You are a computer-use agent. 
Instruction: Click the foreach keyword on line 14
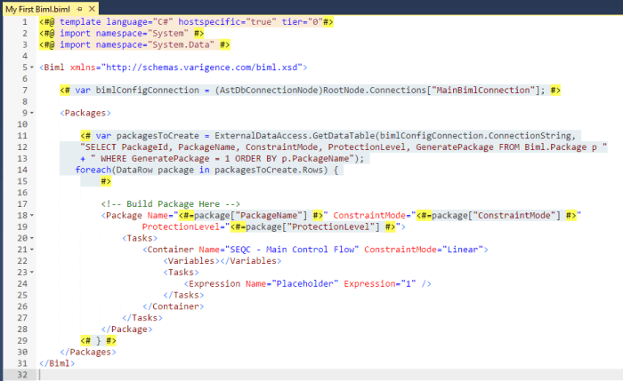[x=93, y=171]
